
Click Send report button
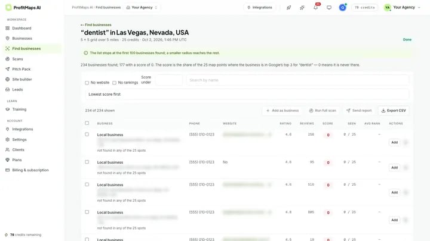[x=359, y=111]
